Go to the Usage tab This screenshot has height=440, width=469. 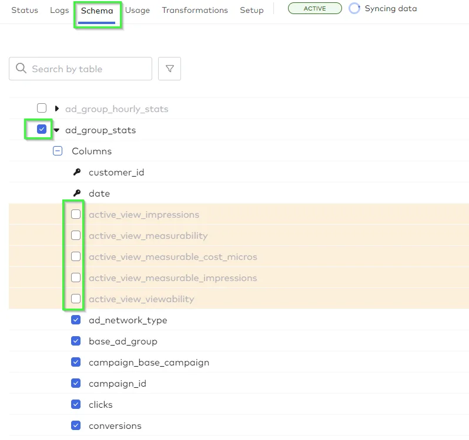[x=137, y=11]
